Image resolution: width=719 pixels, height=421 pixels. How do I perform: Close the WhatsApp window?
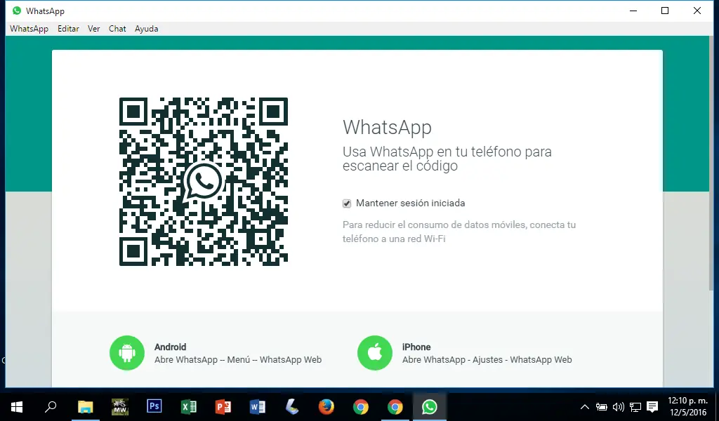coord(697,11)
